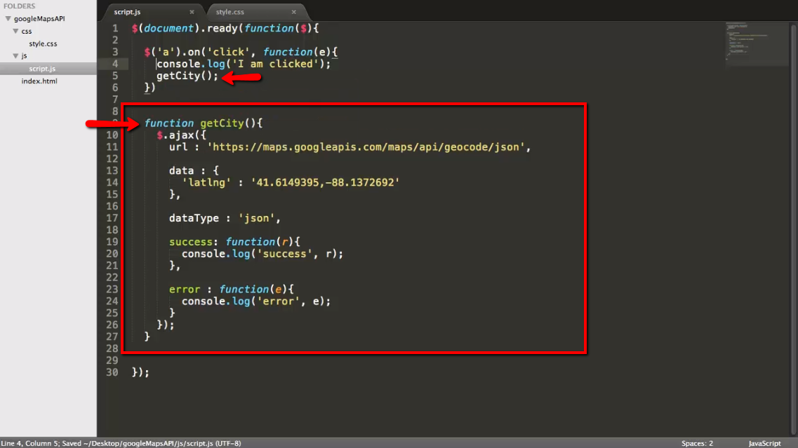Switch to the style.css tab
Viewport: 798px width, 448px height.
[230, 12]
